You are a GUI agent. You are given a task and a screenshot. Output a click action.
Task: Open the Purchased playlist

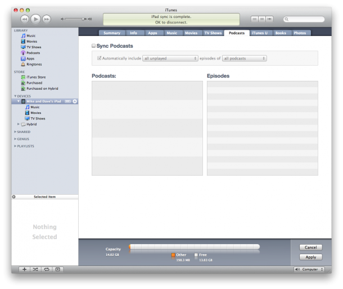click(34, 82)
